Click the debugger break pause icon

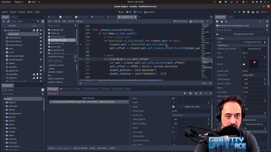point(206,93)
